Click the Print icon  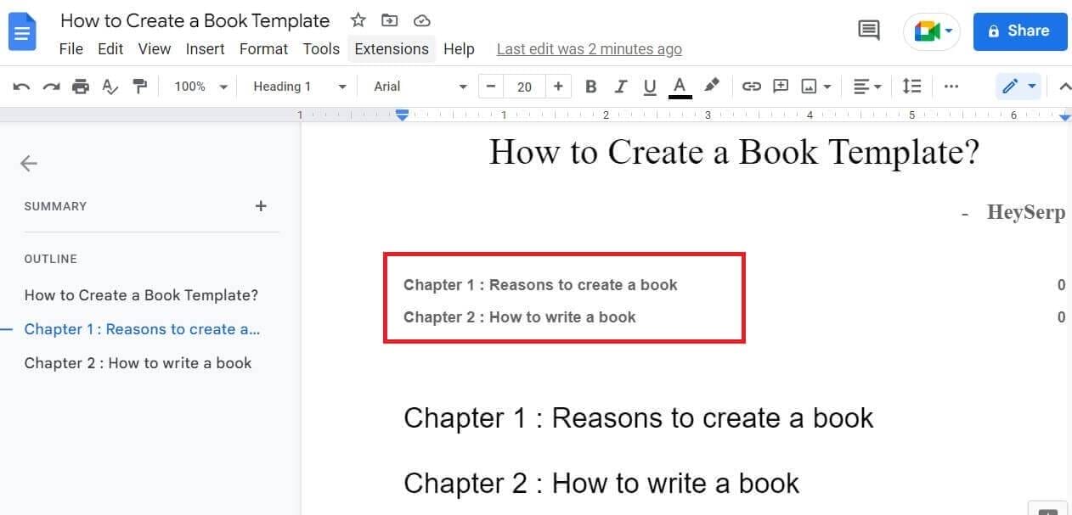pyautogui.click(x=81, y=86)
